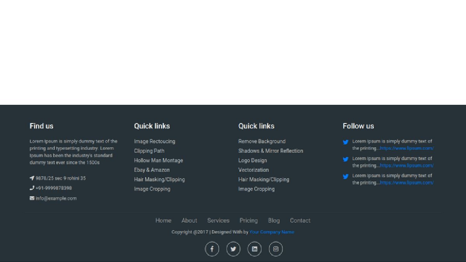Open the Twitter circle icon in footer

click(x=233, y=249)
